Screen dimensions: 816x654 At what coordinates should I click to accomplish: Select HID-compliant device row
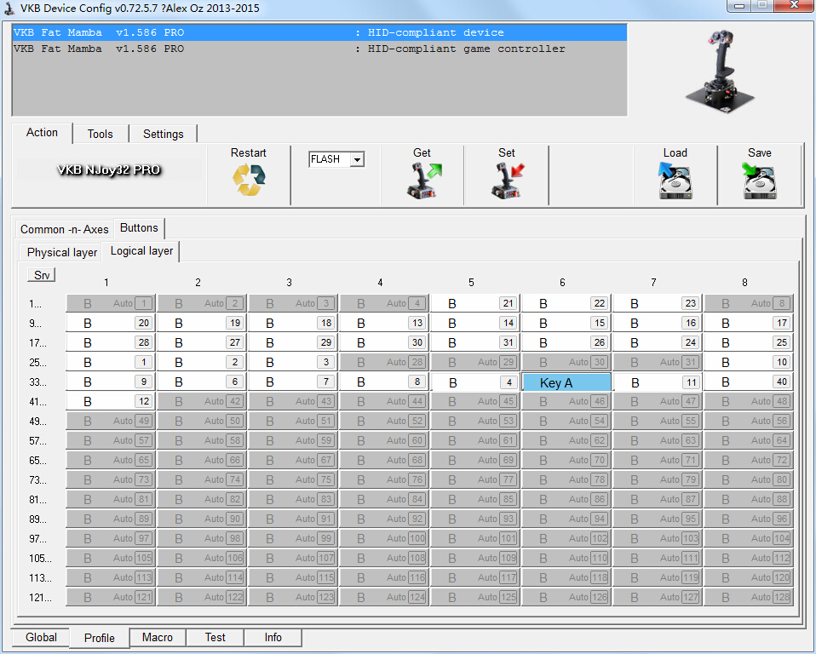tap(319, 32)
